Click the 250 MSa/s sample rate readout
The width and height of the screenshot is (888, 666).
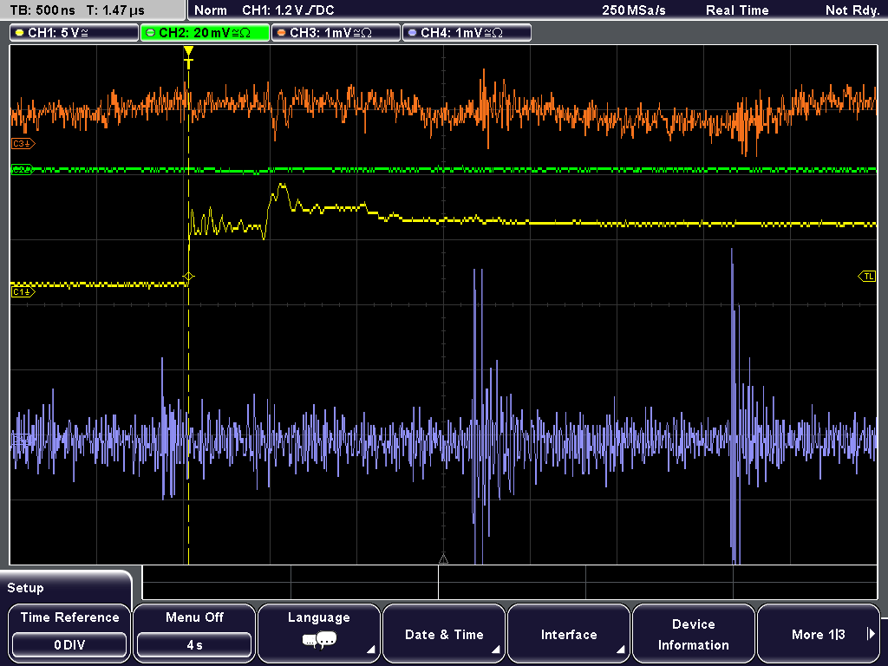634,10
